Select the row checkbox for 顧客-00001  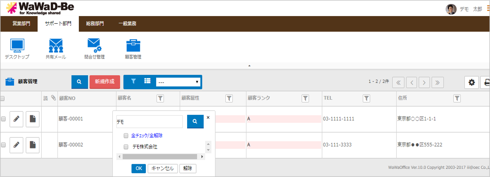pyautogui.click(x=4, y=119)
